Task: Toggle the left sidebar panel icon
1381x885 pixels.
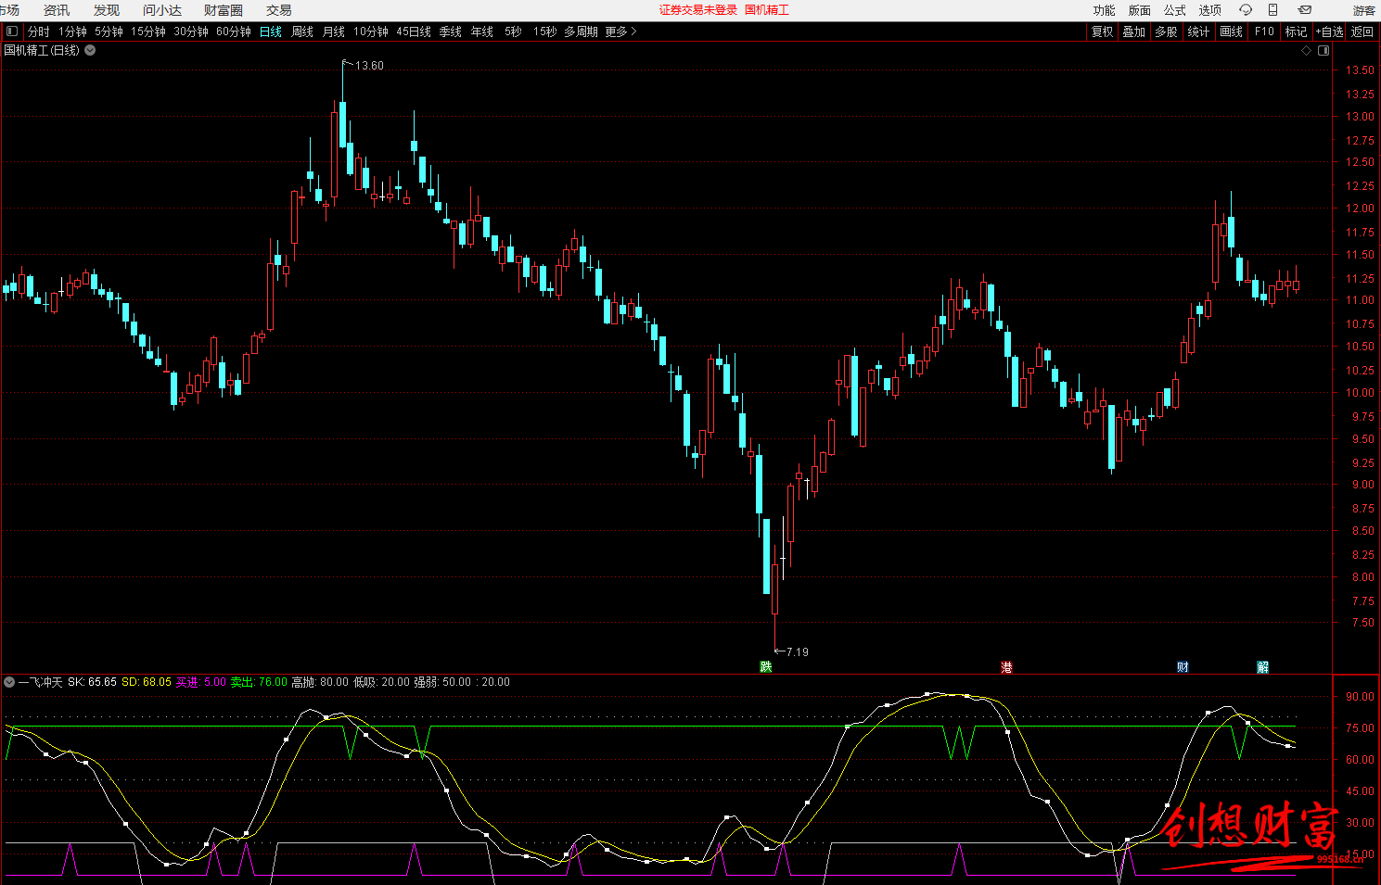Action: pos(12,32)
